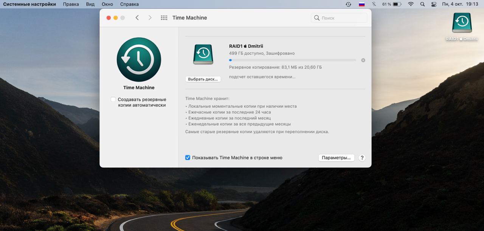The height and width of the screenshot is (231, 484).
Task: Click the 'Time Machine' window title
Action: coord(189,18)
